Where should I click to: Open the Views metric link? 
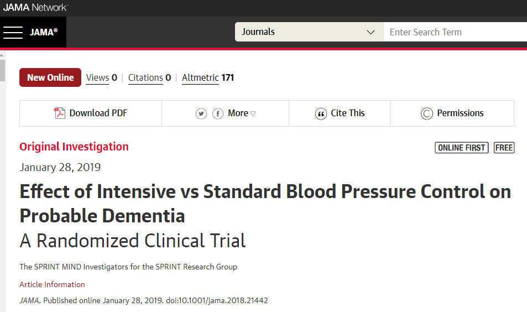click(x=102, y=77)
